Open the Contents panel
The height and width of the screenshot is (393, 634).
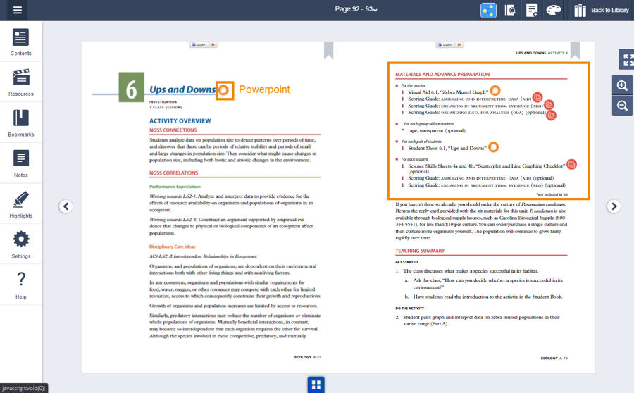pyautogui.click(x=20, y=42)
